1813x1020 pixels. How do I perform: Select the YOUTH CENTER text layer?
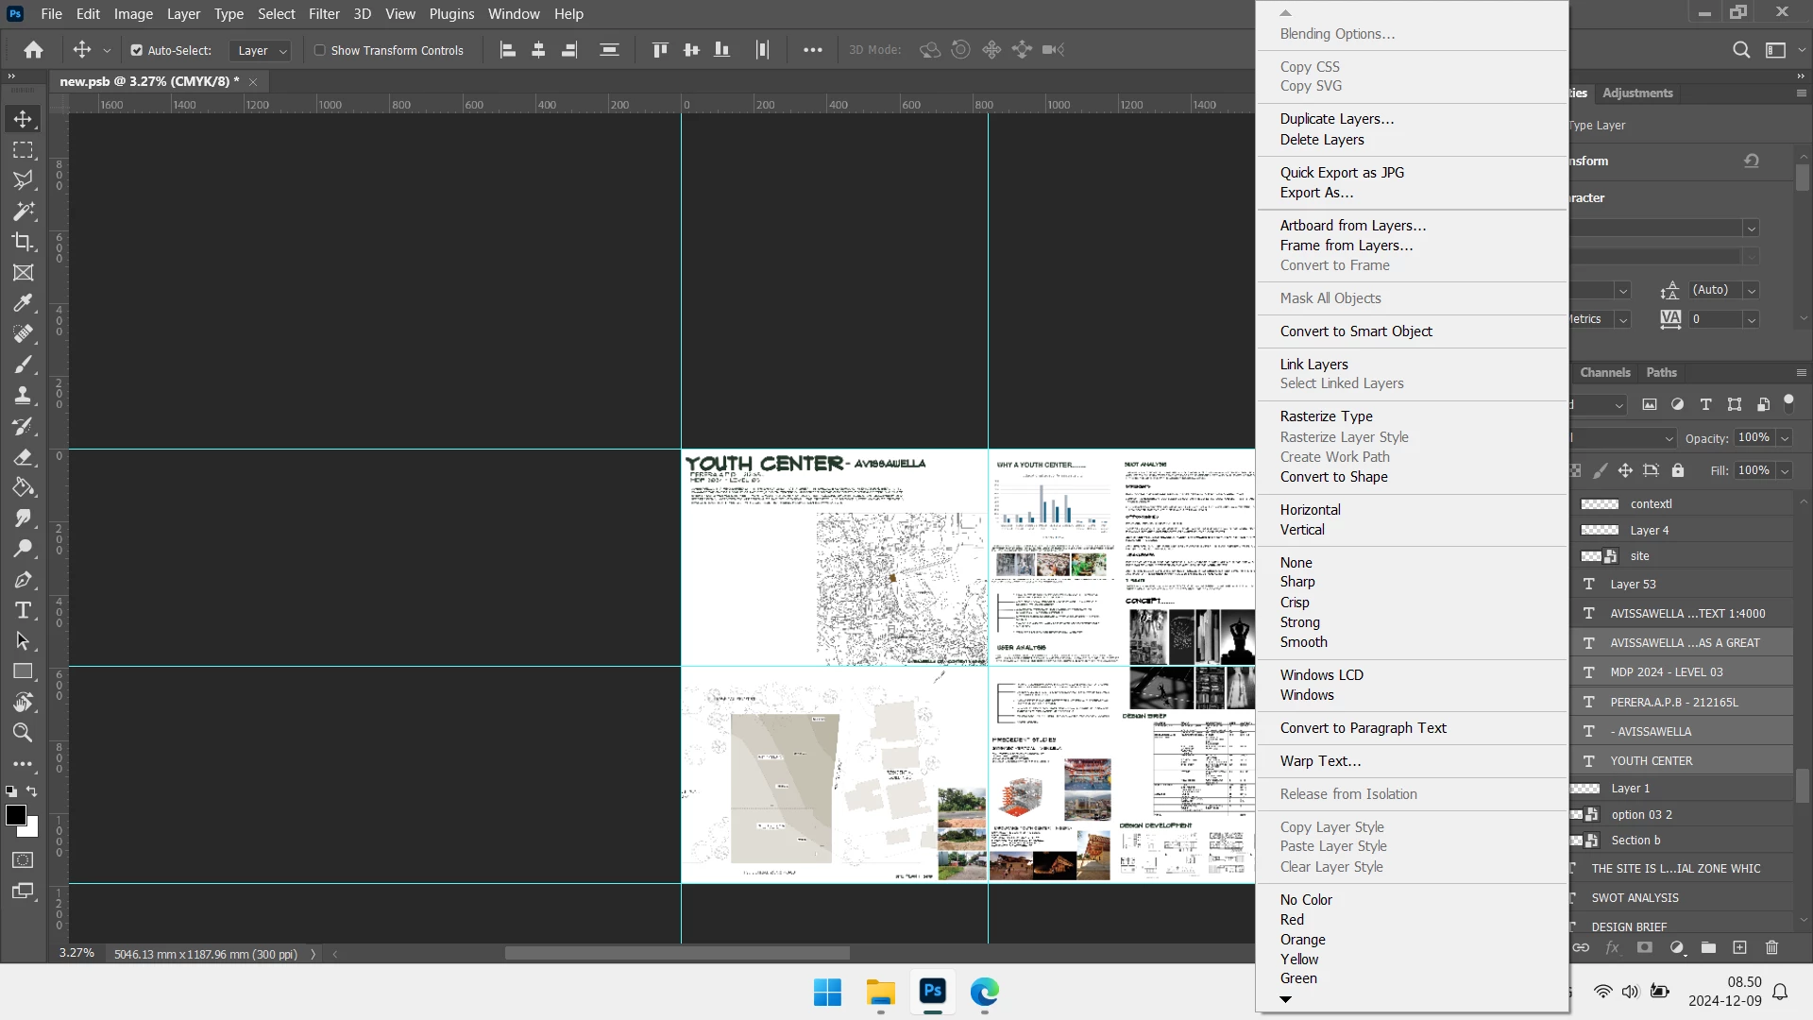1651,760
